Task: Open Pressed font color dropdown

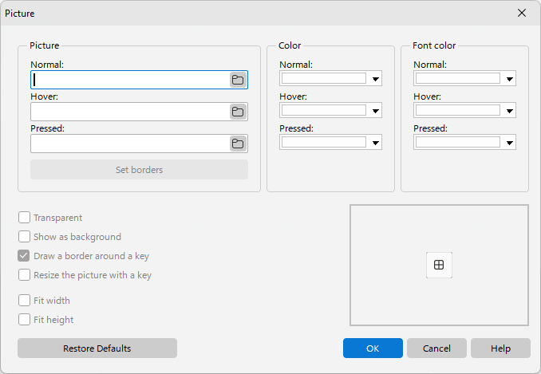Action: tap(510, 143)
